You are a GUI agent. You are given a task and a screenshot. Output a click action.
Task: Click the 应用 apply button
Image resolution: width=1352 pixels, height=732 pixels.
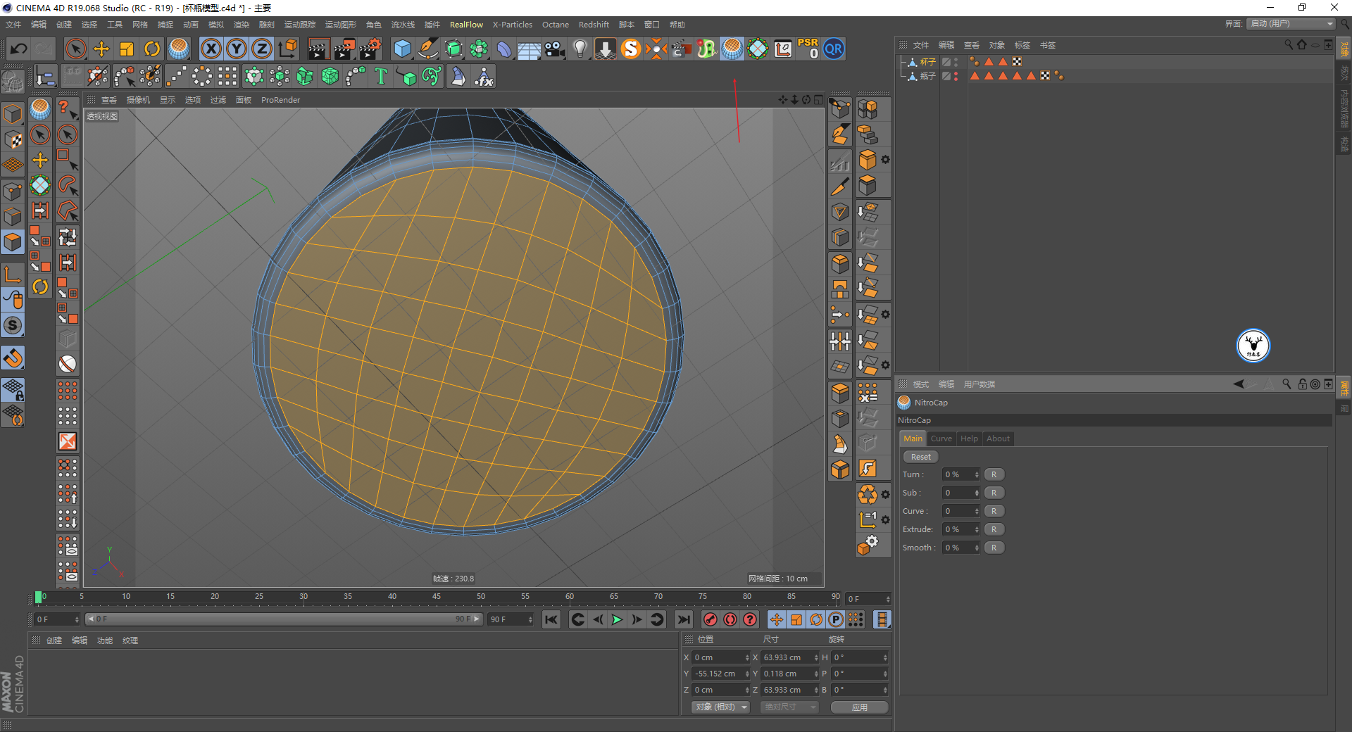[859, 707]
